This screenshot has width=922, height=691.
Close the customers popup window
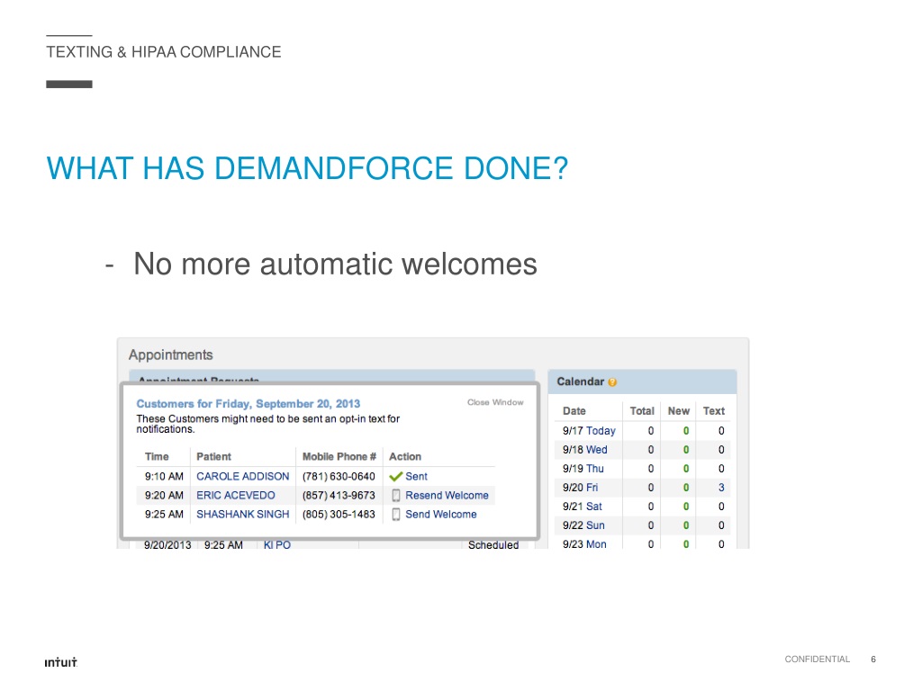coord(495,402)
